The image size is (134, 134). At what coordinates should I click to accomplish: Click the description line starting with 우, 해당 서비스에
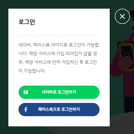click(58, 62)
